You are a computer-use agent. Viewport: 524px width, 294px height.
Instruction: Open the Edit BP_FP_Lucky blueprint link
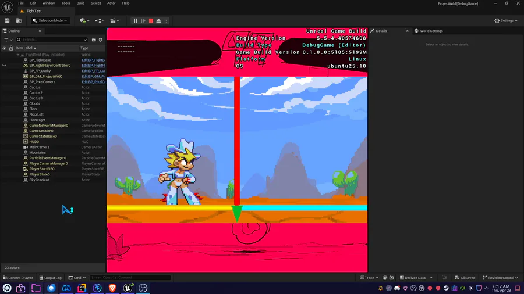(93, 71)
